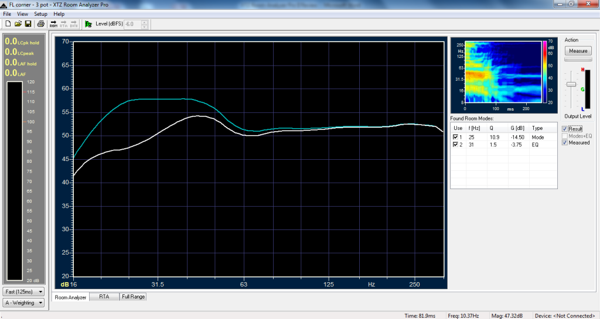Click the app icon in title bar
Screen dimensions: 600x319
click(x=5, y=4)
